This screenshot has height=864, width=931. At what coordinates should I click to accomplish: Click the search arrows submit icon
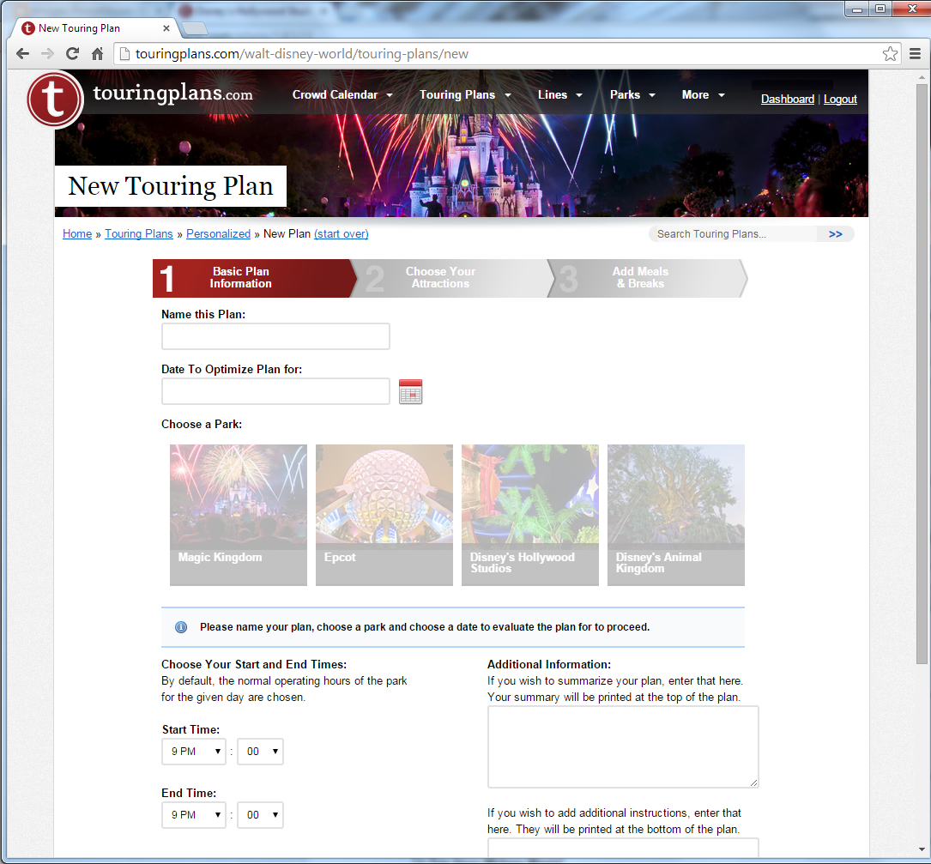[x=834, y=233]
